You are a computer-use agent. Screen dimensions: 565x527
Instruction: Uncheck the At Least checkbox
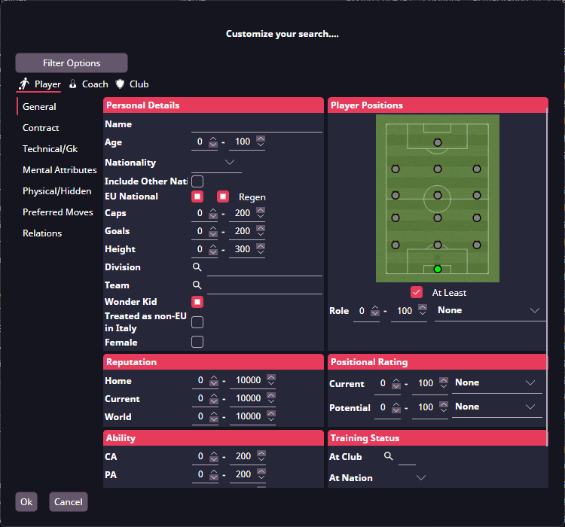[416, 292]
